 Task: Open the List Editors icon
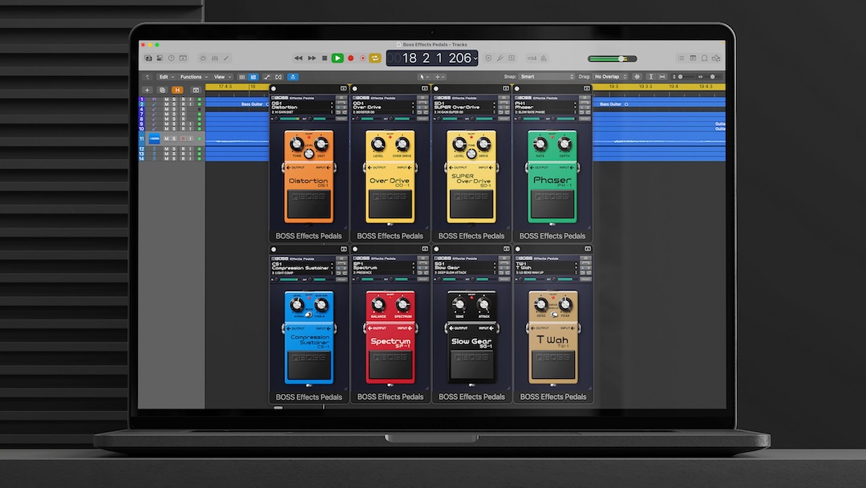(x=681, y=58)
